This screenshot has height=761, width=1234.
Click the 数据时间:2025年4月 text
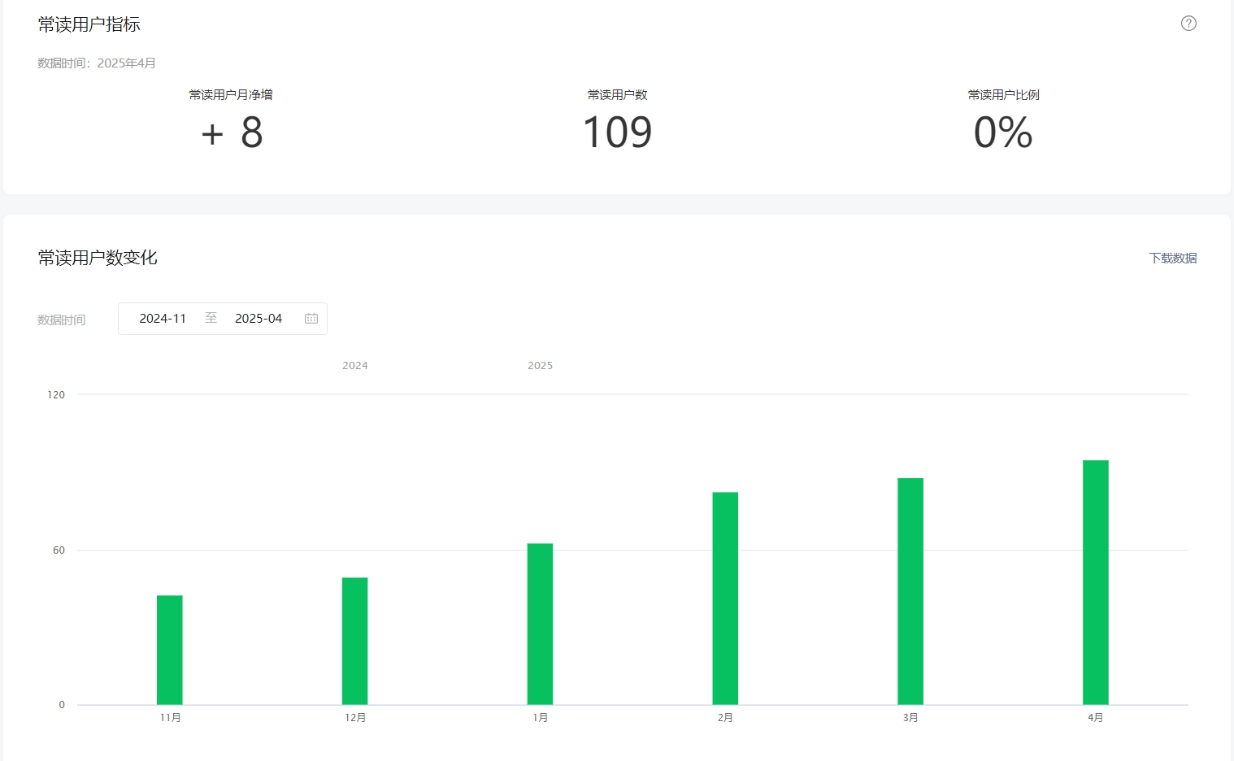(97, 63)
